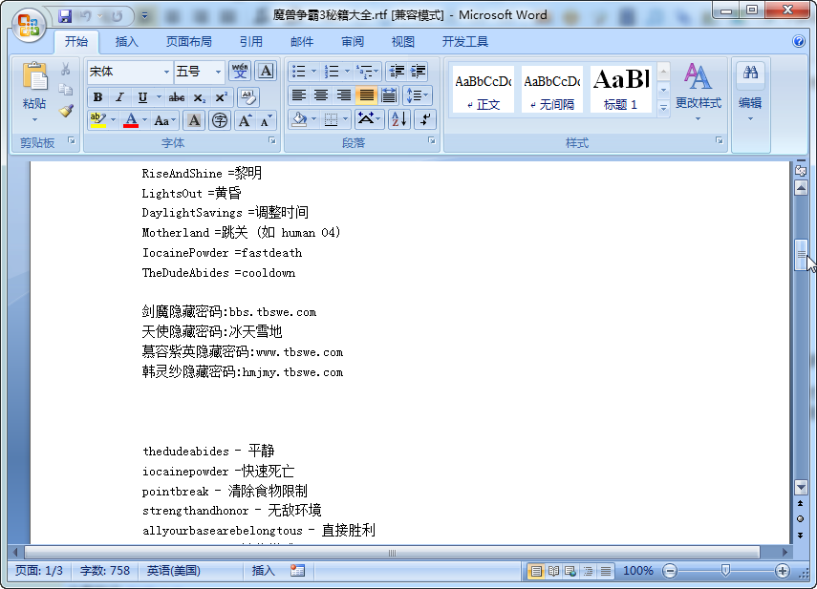Image resolution: width=817 pixels, height=589 pixels.
Task: Expand the styles gallery More arrow
Action: (x=663, y=108)
